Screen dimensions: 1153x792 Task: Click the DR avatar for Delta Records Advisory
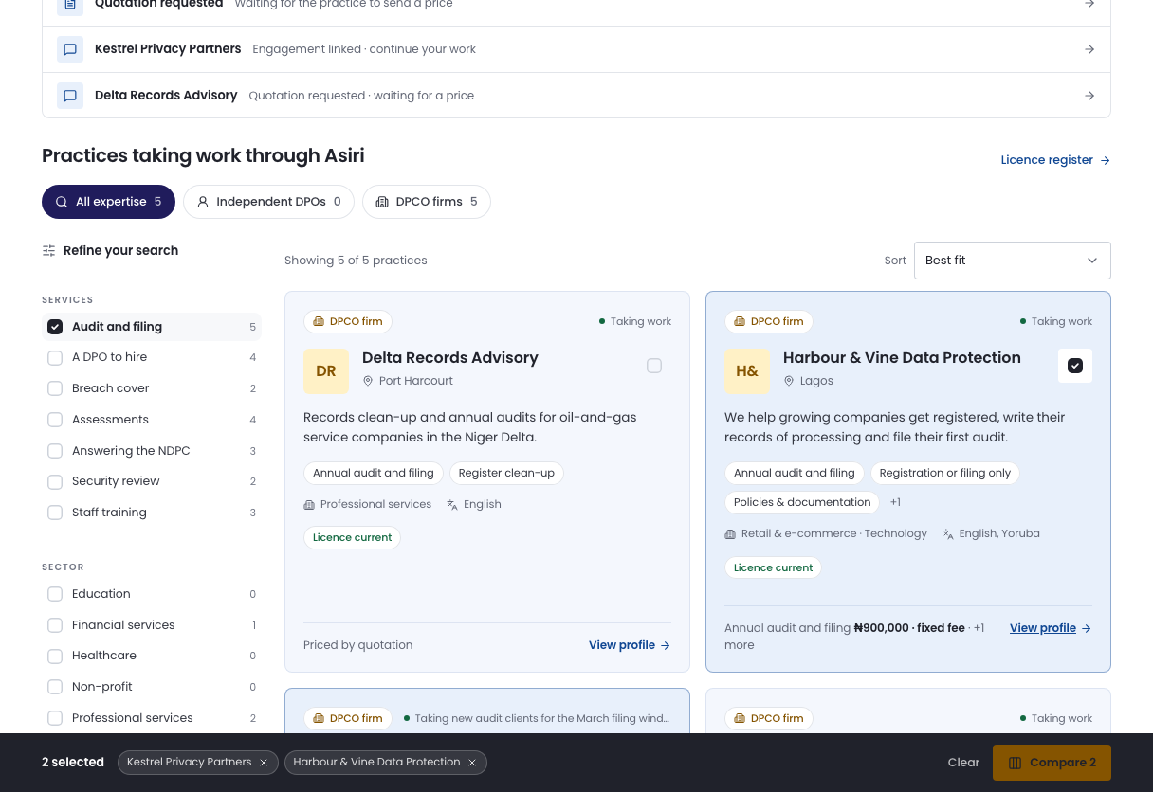pyautogui.click(x=326, y=371)
